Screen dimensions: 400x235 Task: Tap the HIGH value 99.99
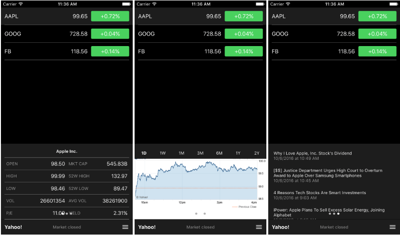(58, 176)
